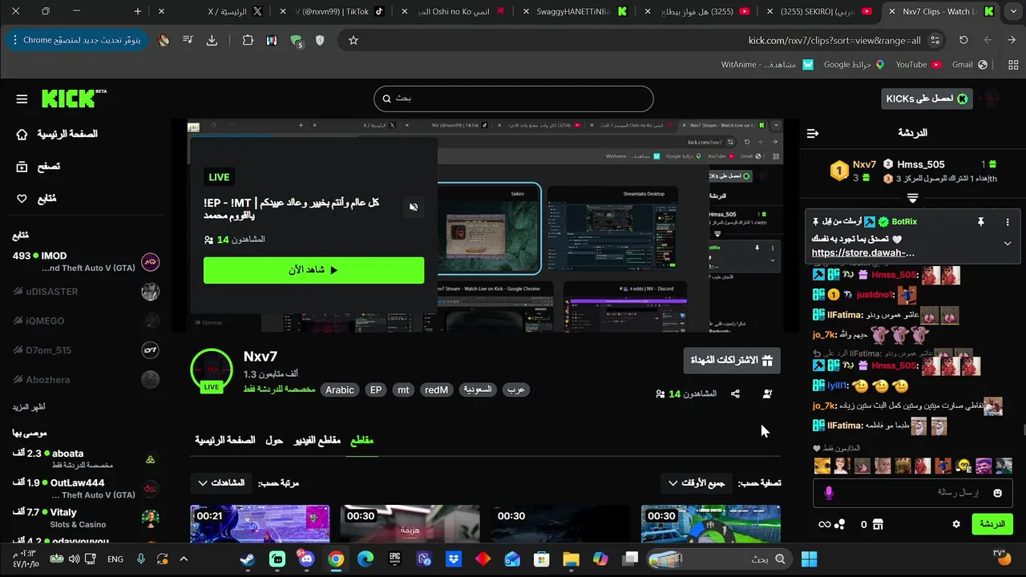Show hidden system tray icons
The height and width of the screenshot is (577, 1026).
184,559
